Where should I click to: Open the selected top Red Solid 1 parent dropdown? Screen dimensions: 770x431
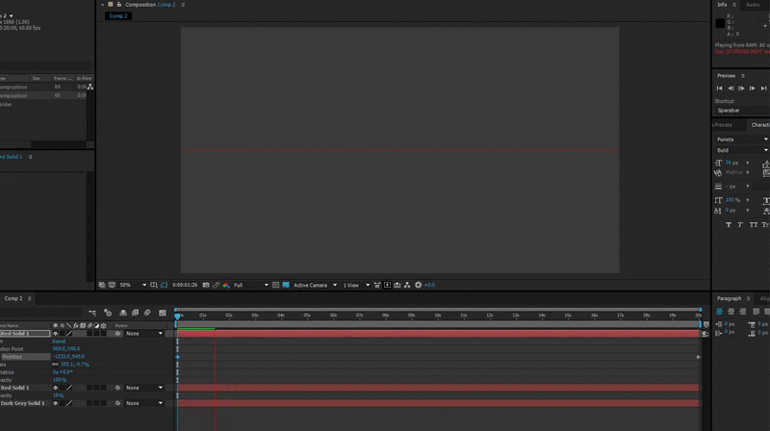coord(143,334)
